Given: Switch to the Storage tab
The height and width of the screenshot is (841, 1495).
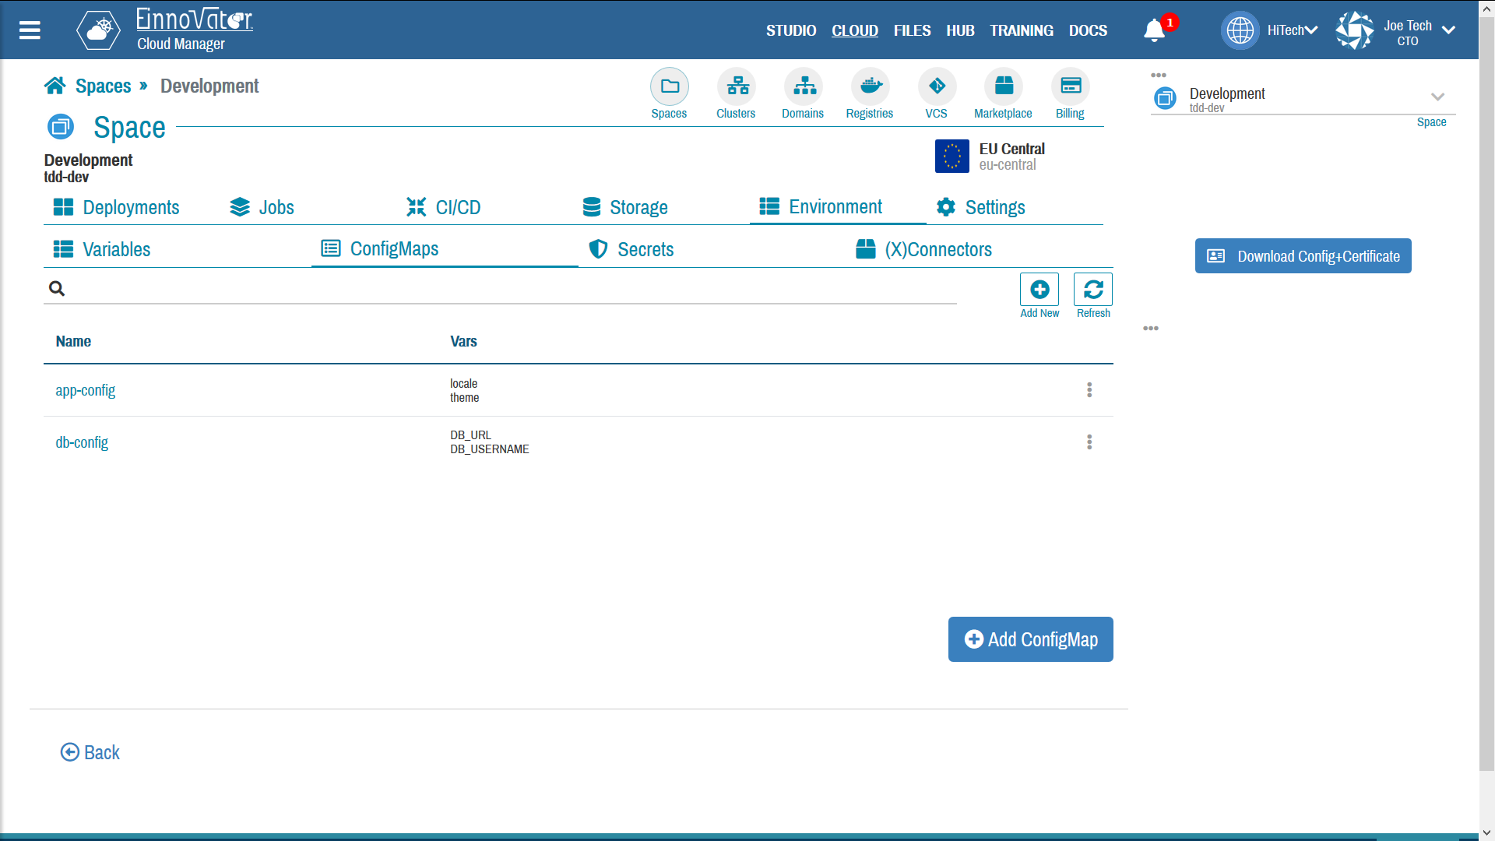Looking at the screenshot, I should coord(625,207).
